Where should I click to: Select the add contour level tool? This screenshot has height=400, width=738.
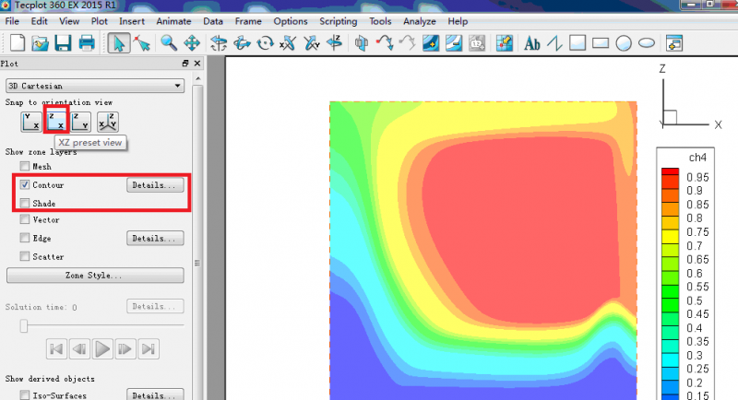(x=431, y=43)
